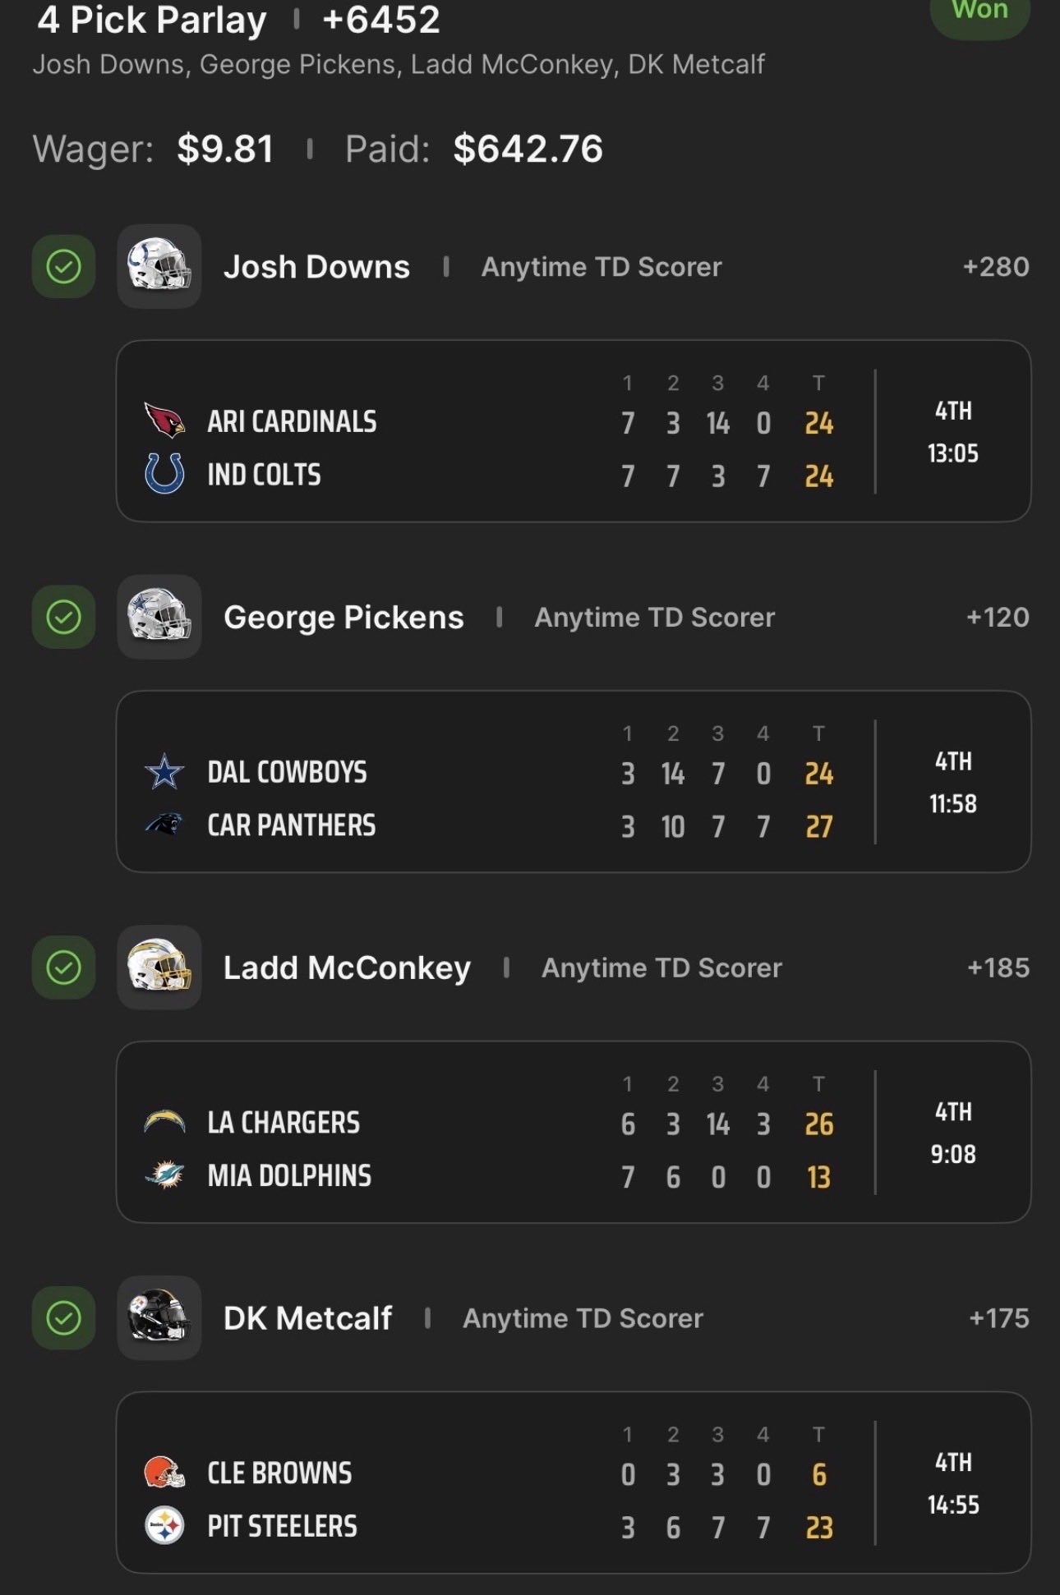This screenshot has width=1060, height=1595.
Task: Click the Pittsburgh Steelers team logo
Action: [164, 1526]
